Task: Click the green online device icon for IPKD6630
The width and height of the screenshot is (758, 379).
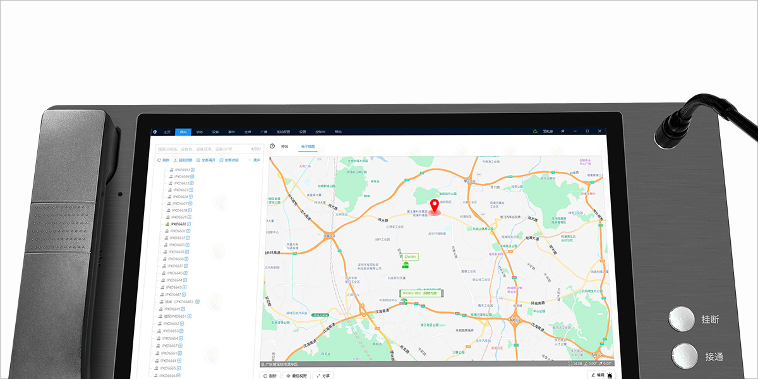Action: [167, 224]
